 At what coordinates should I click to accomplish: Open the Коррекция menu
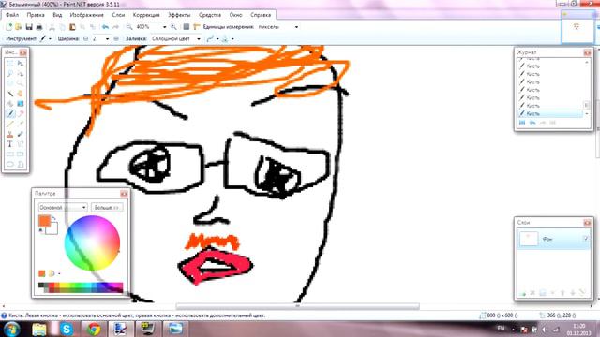click(146, 15)
